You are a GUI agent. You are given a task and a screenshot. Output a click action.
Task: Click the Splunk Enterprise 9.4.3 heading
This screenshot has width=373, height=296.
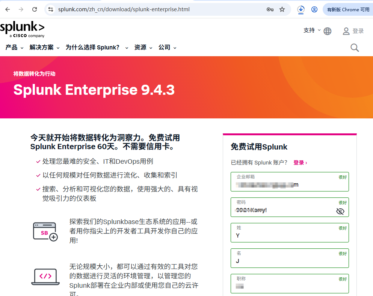[x=94, y=90]
